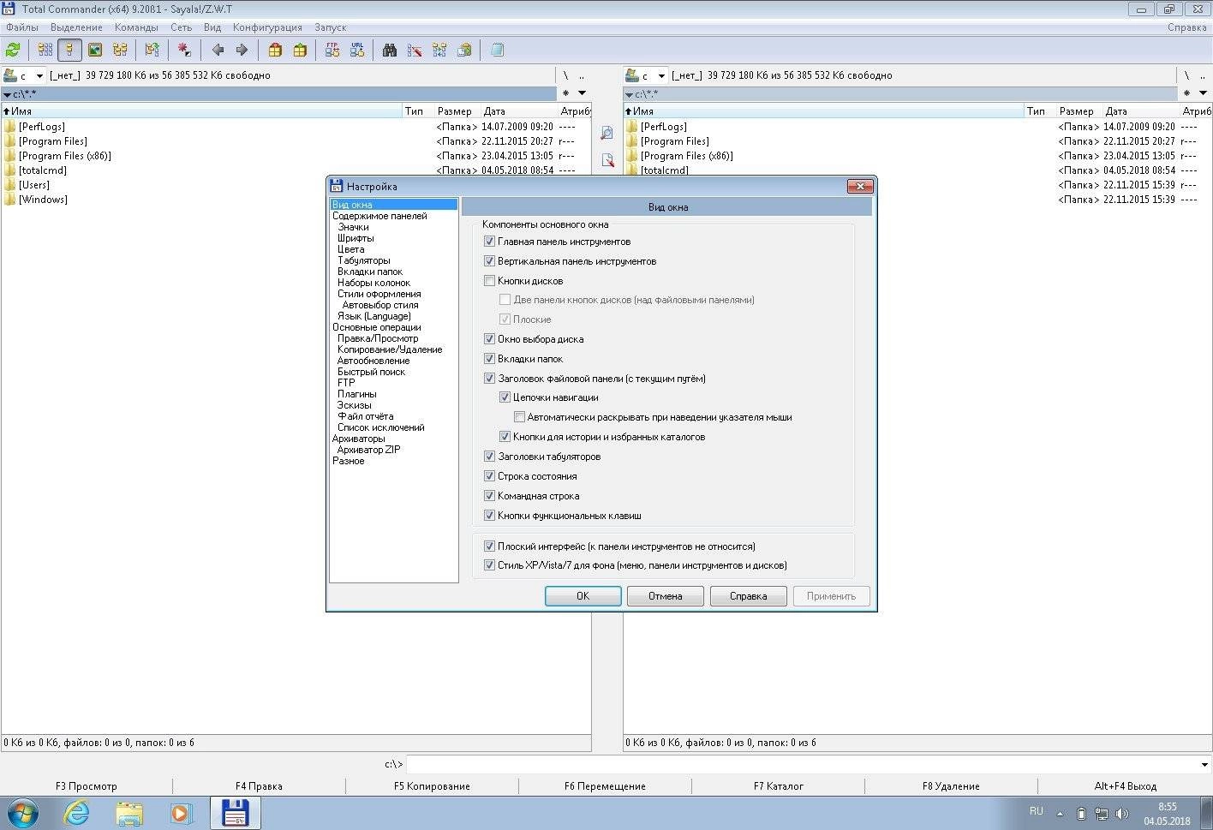Open the left panel drive dropdown

tap(39, 76)
